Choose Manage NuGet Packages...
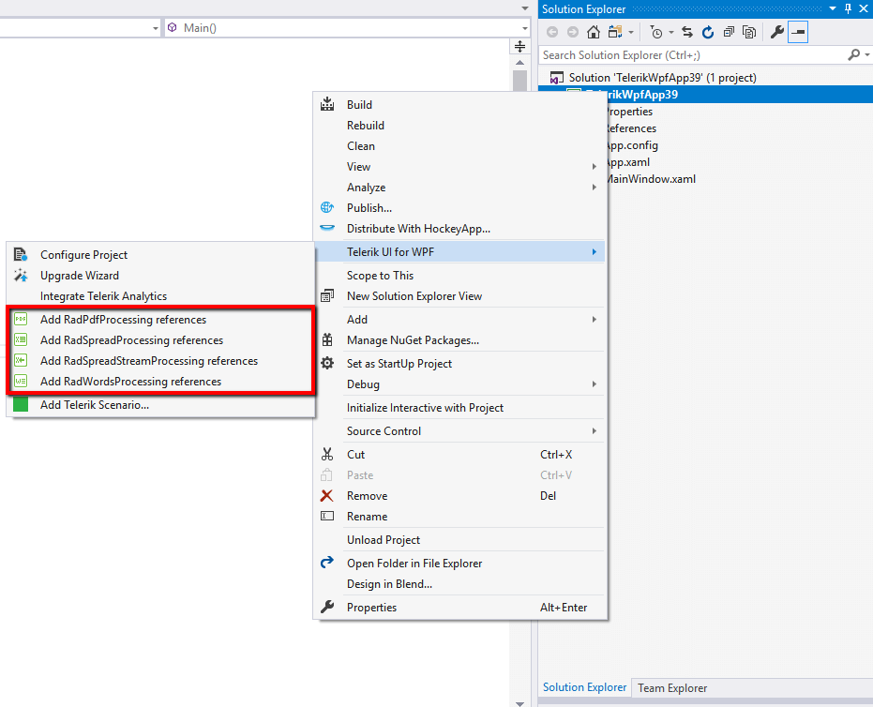873x707 pixels. click(x=459, y=340)
